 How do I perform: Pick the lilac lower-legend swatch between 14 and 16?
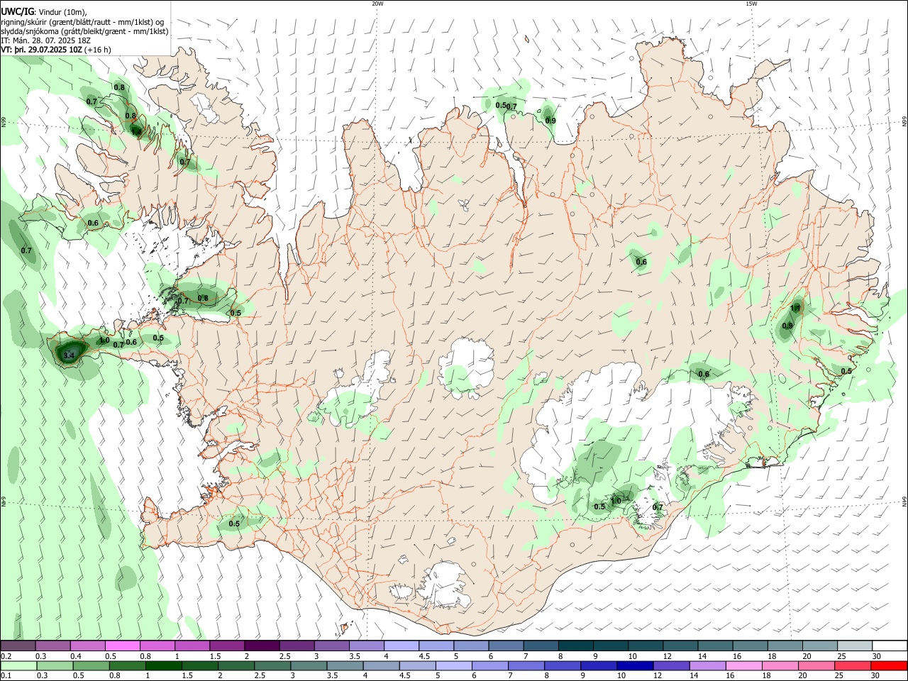coord(707,665)
